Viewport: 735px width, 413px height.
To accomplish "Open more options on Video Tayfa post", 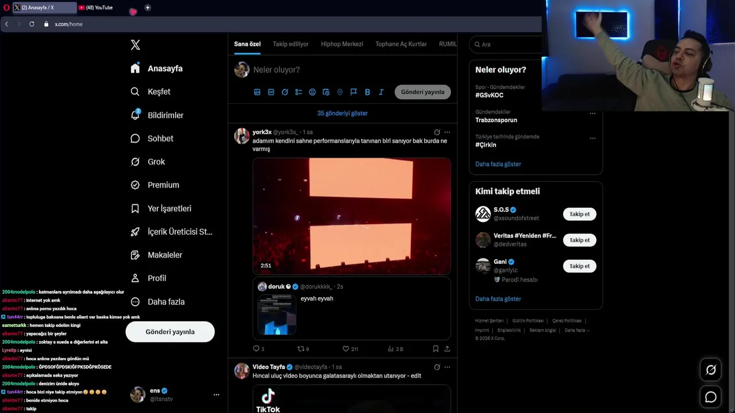I will pos(447,367).
